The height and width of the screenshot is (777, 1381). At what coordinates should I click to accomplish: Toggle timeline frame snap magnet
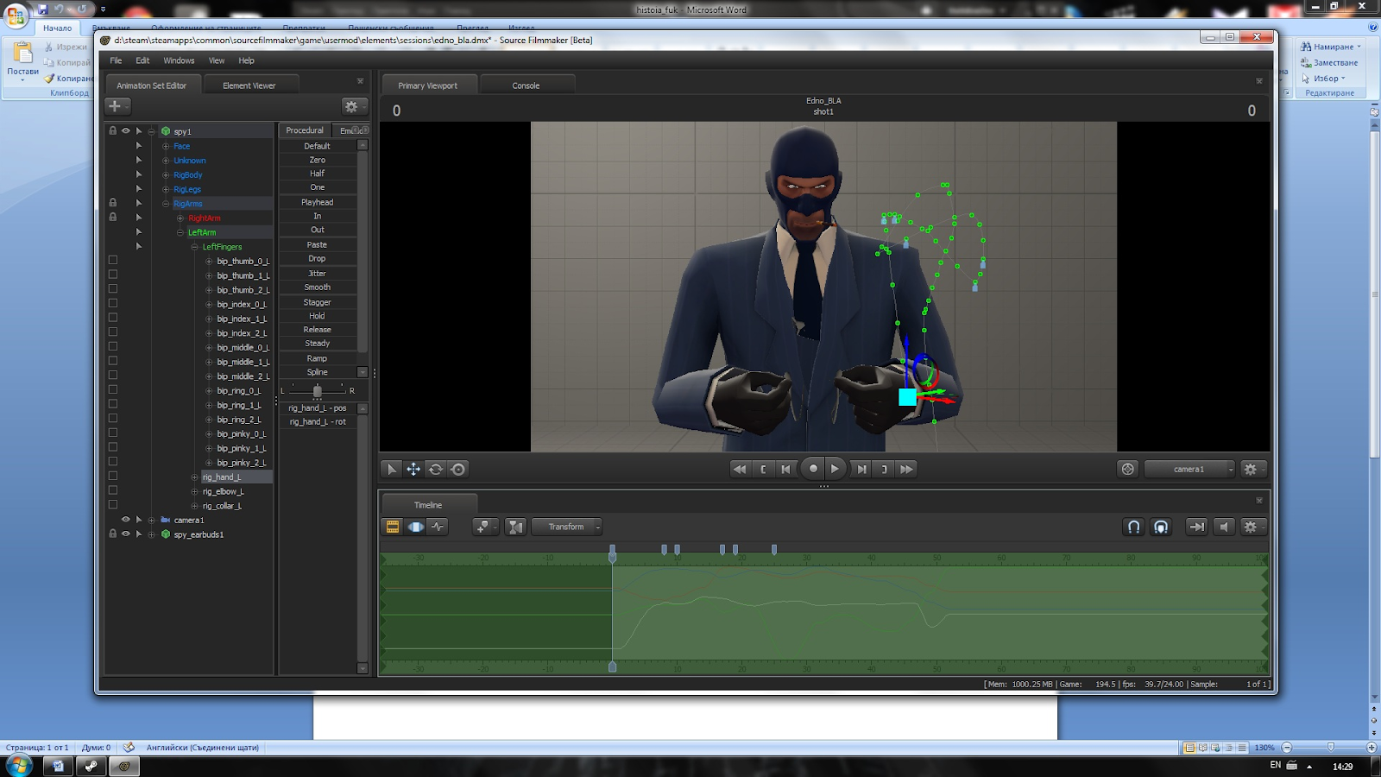(1161, 527)
